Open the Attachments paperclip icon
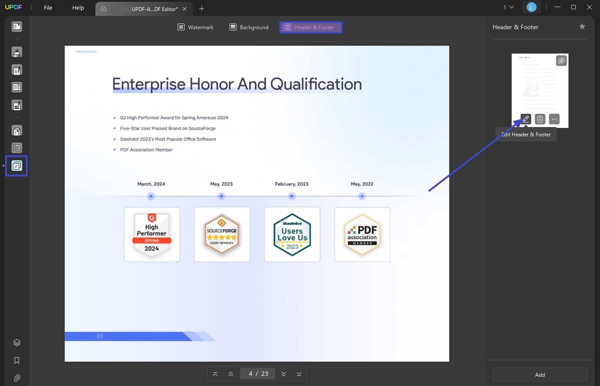Viewport: 600px width, 386px height. coord(17,378)
